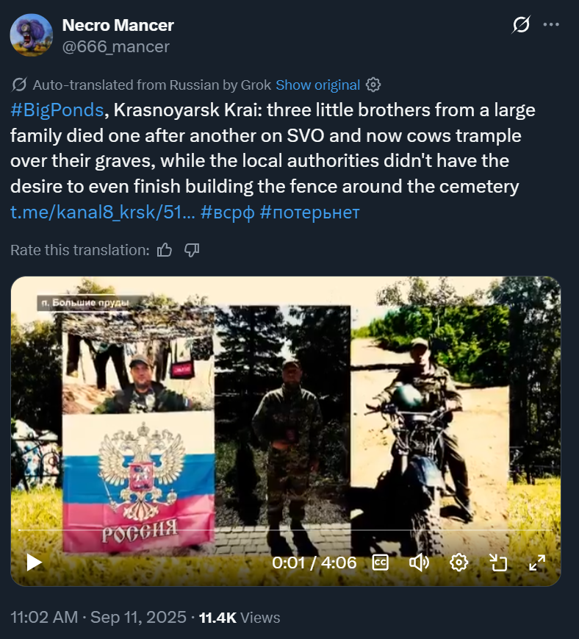Click Show original translation link
The height and width of the screenshot is (639, 579).
pos(317,85)
